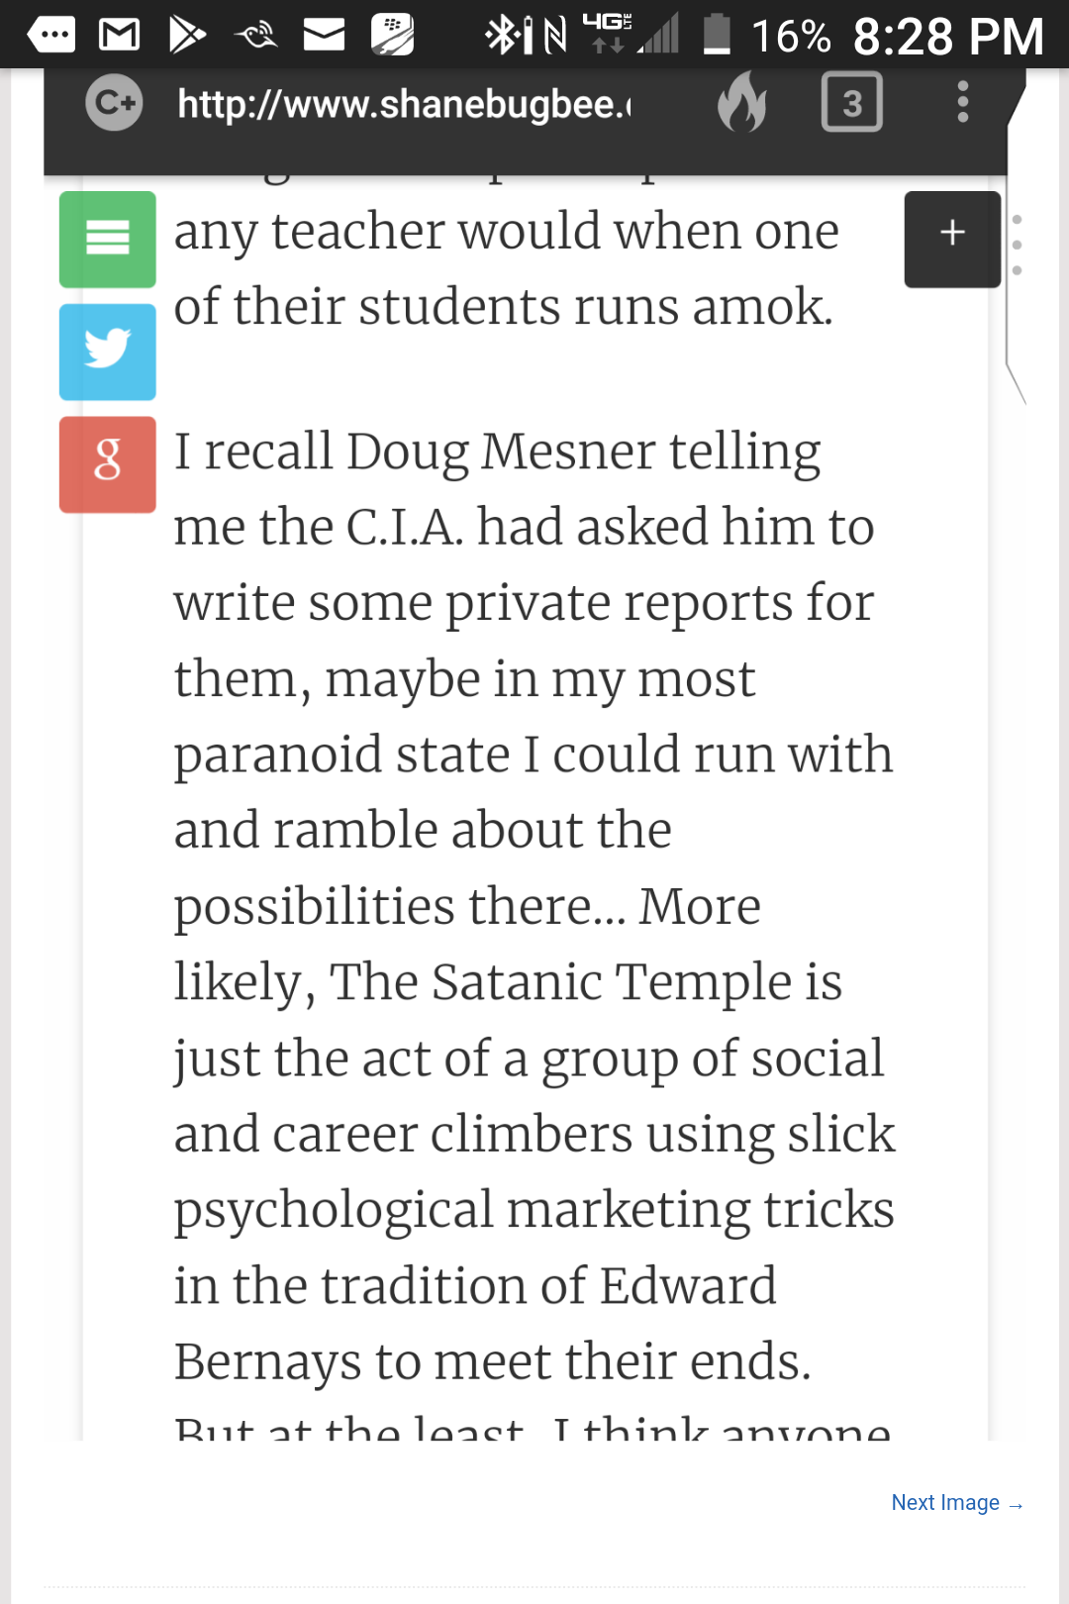Viewport: 1069px width, 1604px height.
Task: Tap the BlackBerry notification icon
Action: [x=392, y=36]
